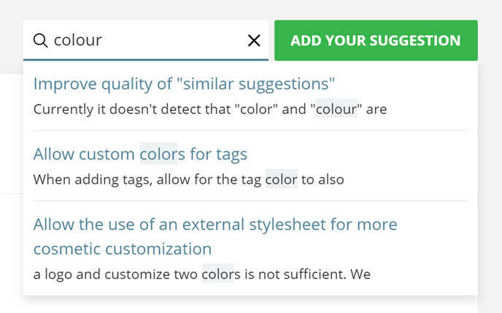
Task: Open the "Allow custom colors for tags" suggestion
Action: pyautogui.click(x=140, y=154)
